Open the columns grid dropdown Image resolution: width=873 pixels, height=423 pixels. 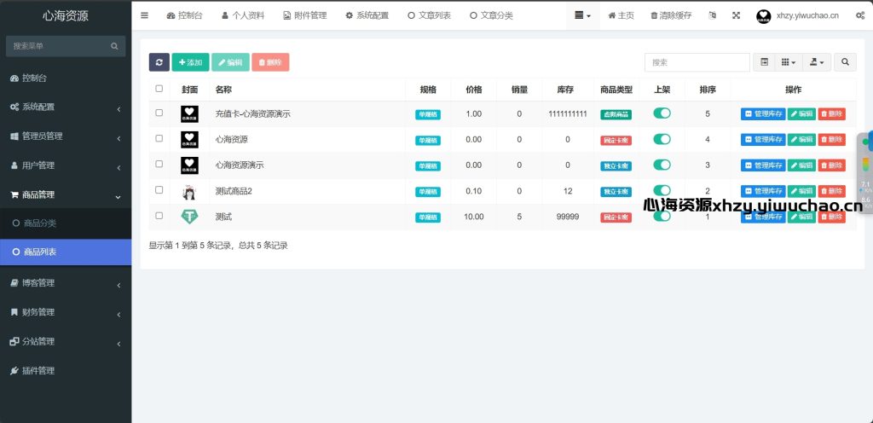pos(789,62)
